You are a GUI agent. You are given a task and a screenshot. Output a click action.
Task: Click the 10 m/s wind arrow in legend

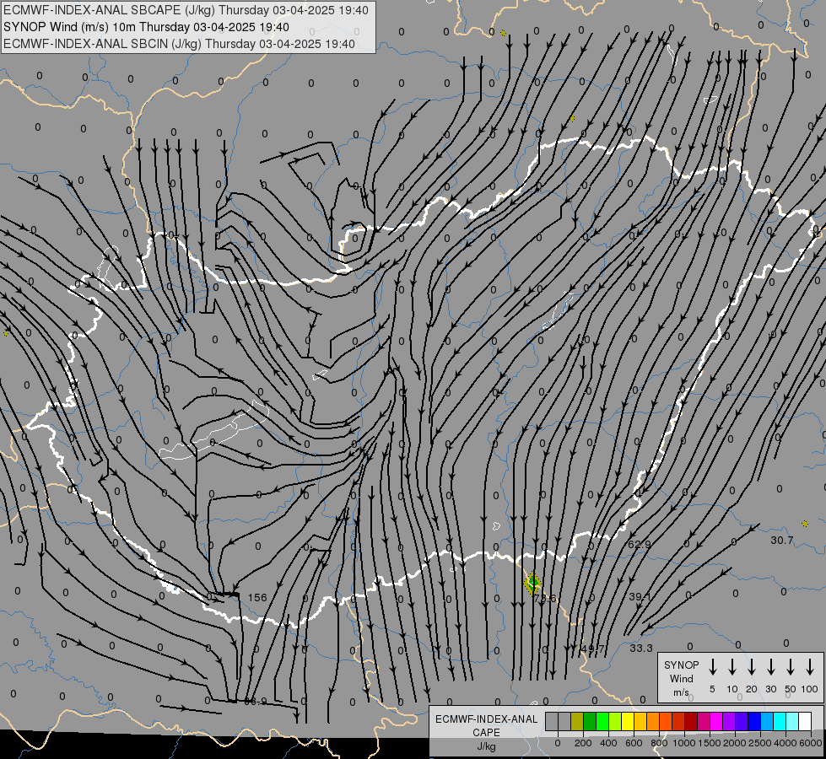click(x=732, y=667)
